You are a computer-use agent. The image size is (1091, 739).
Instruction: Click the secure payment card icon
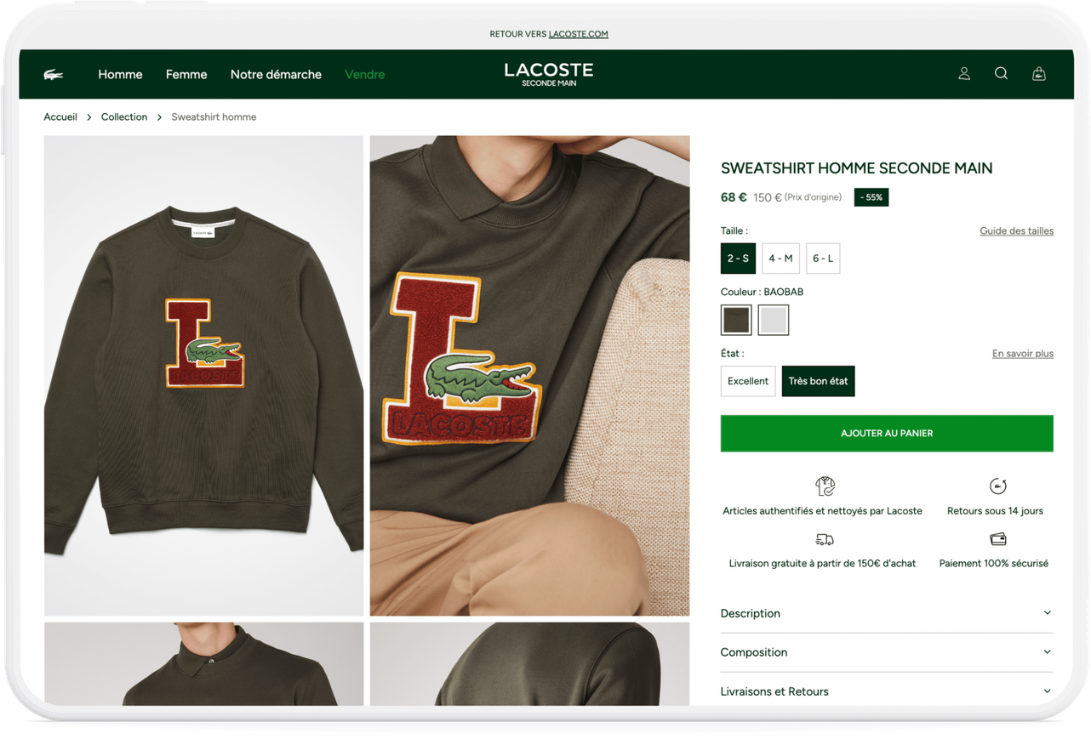pyautogui.click(x=998, y=539)
